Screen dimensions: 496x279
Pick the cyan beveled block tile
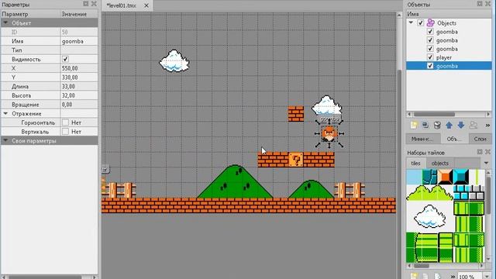click(461, 177)
